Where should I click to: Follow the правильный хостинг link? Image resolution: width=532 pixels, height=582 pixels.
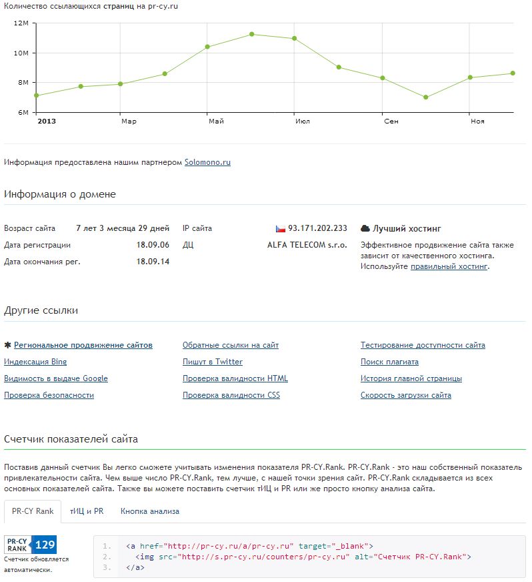tap(449, 266)
